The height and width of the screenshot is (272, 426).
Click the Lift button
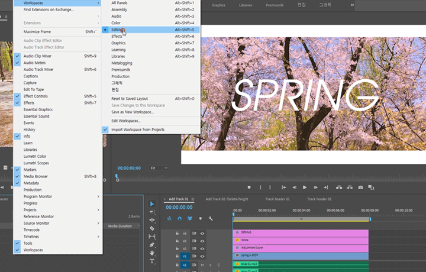point(339,187)
